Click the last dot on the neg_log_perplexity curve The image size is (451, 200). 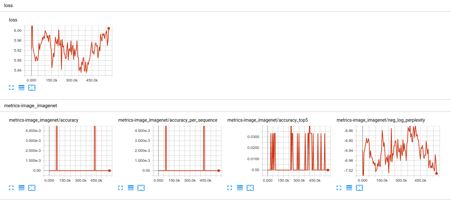(436, 173)
